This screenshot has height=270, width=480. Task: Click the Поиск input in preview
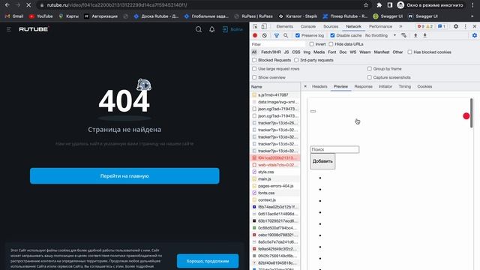click(x=334, y=149)
